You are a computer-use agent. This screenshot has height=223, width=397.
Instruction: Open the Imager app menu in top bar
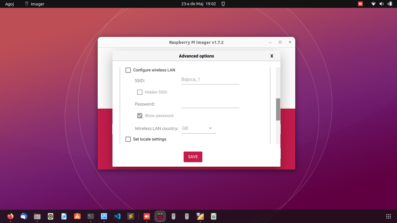(35, 4)
